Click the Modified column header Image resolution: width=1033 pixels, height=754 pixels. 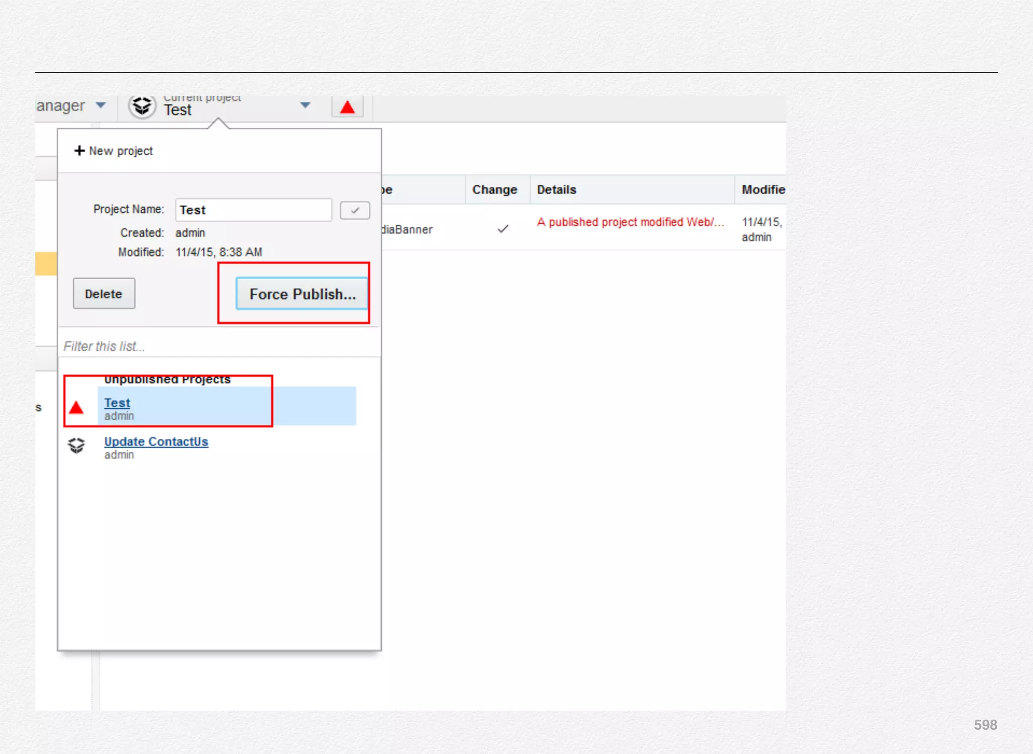coord(763,190)
